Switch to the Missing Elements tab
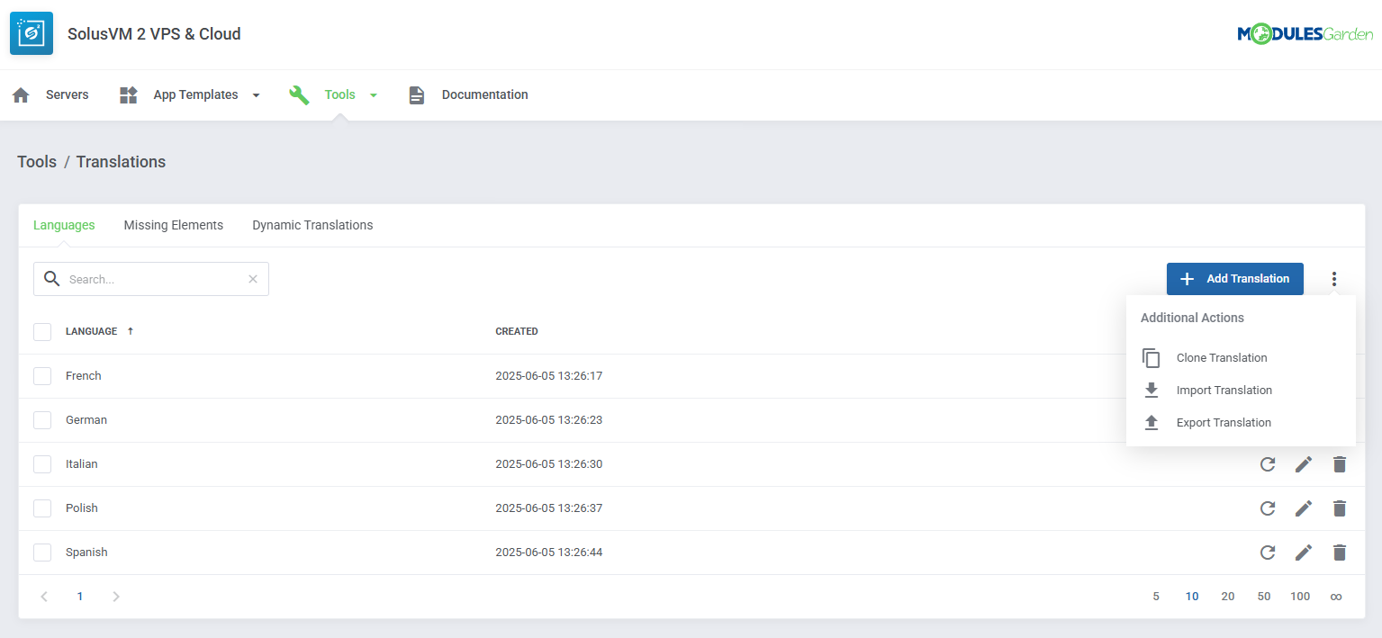 (x=173, y=225)
